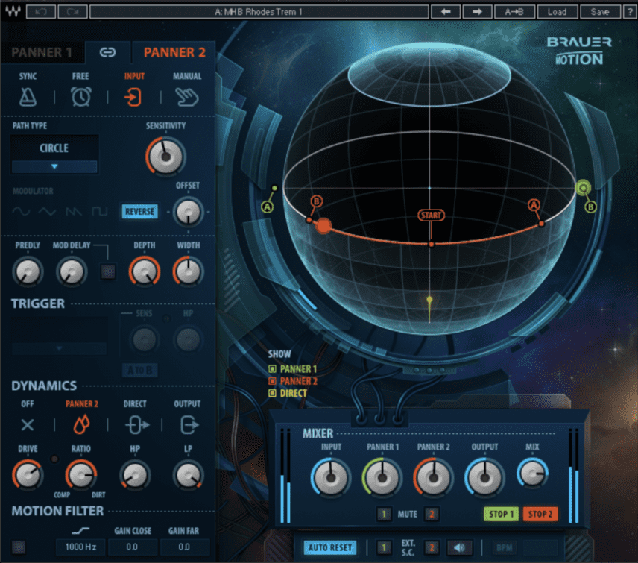The width and height of the screenshot is (638, 563).
Task: Toggle the panner link icon
Action: click(107, 52)
